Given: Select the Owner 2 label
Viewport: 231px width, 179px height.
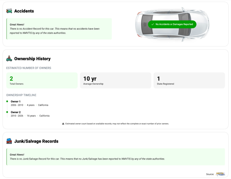Looking at the screenshot, I should click(x=16, y=112).
